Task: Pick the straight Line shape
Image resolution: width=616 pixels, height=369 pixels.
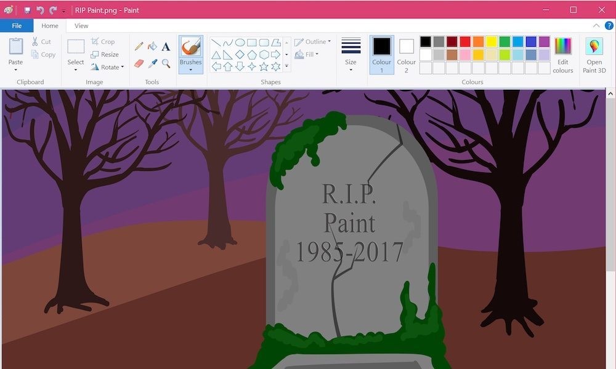Action: [x=216, y=43]
